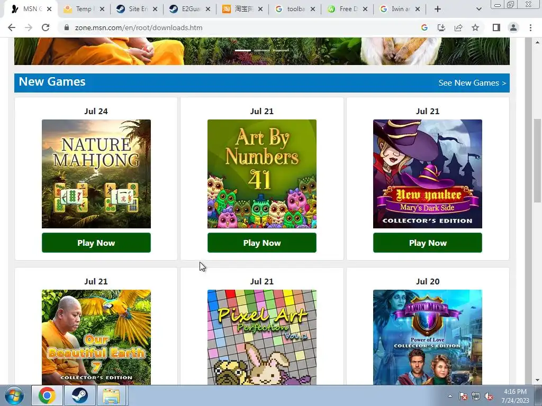This screenshot has height=406, width=542.
Task: Close the Iwin tab
Action: (418, 9)
